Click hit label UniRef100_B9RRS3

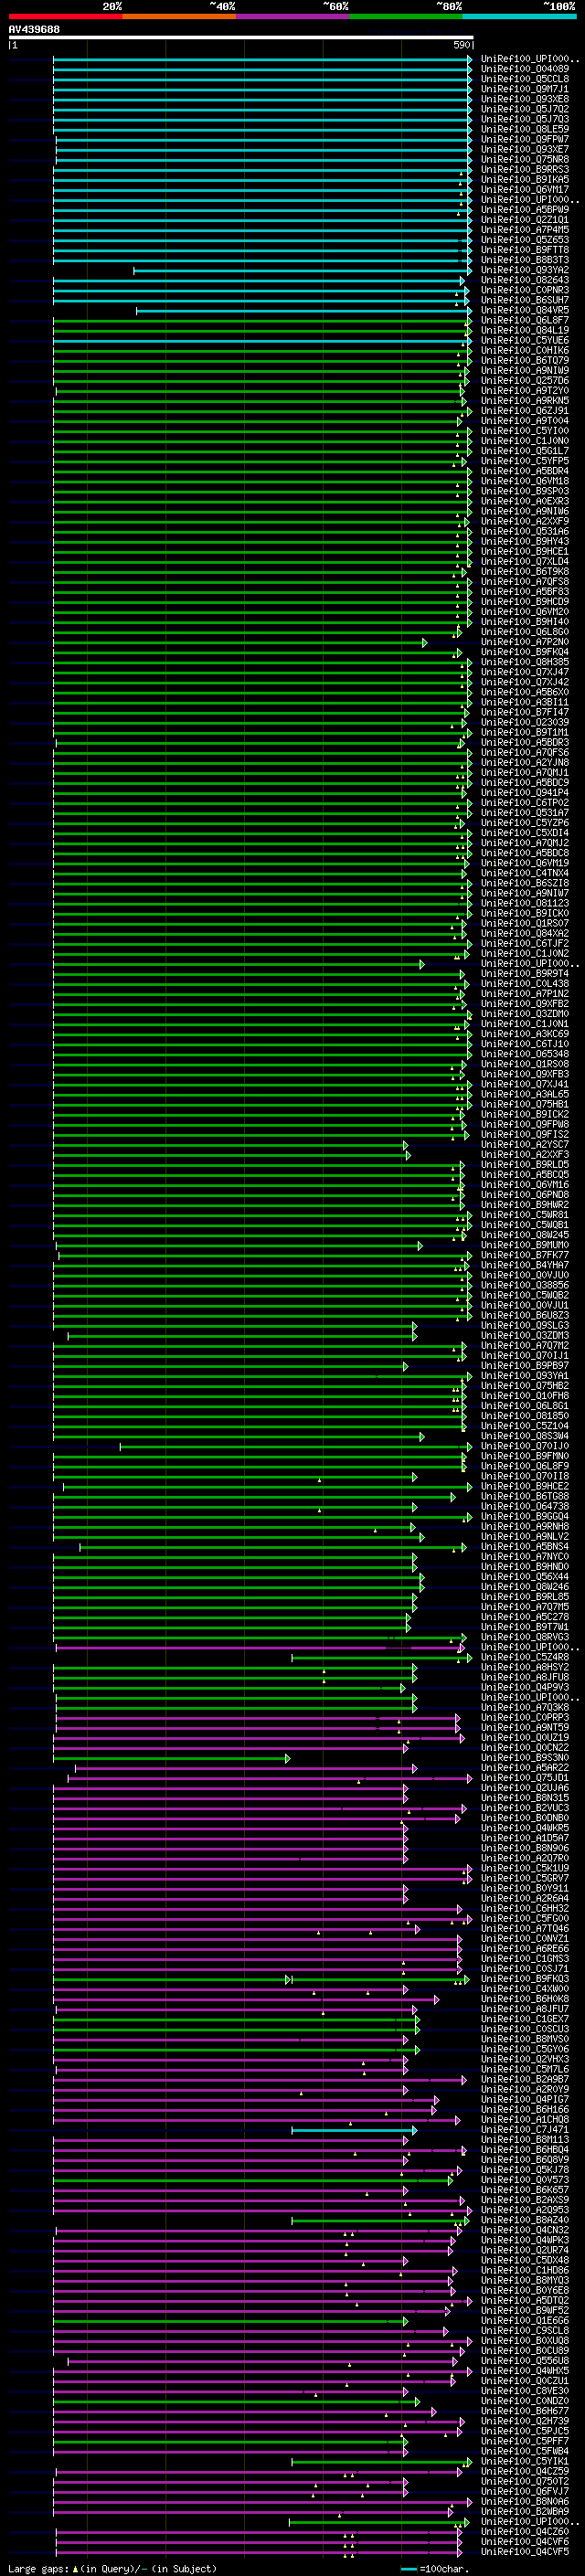pyautogui.click(x=525, y=169)
